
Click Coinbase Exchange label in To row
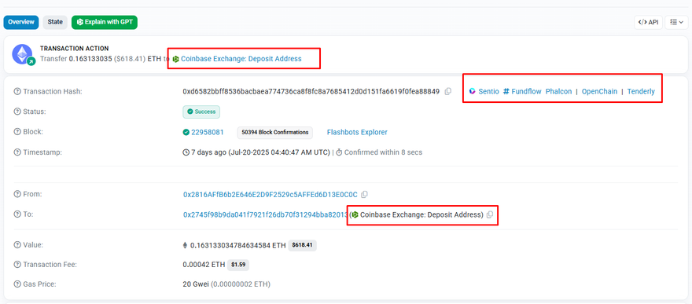pyautogui.click(x=421, y=215)
